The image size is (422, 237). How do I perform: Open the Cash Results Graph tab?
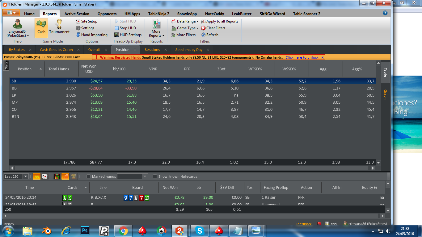57,50
